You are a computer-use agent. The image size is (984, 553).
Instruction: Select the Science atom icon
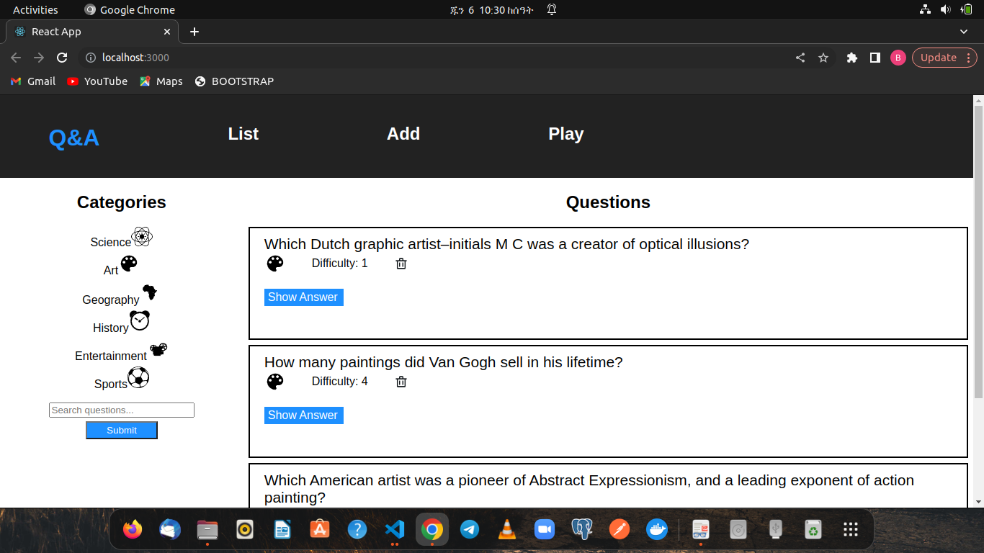coord(142,236)
